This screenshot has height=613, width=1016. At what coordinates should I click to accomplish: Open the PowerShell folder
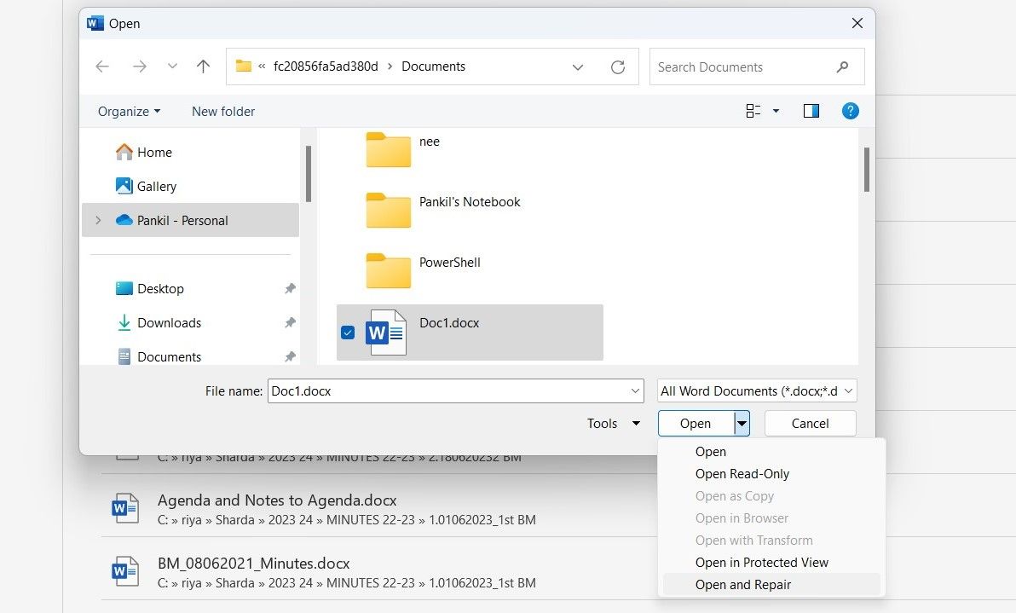click(x=389, y=270)
